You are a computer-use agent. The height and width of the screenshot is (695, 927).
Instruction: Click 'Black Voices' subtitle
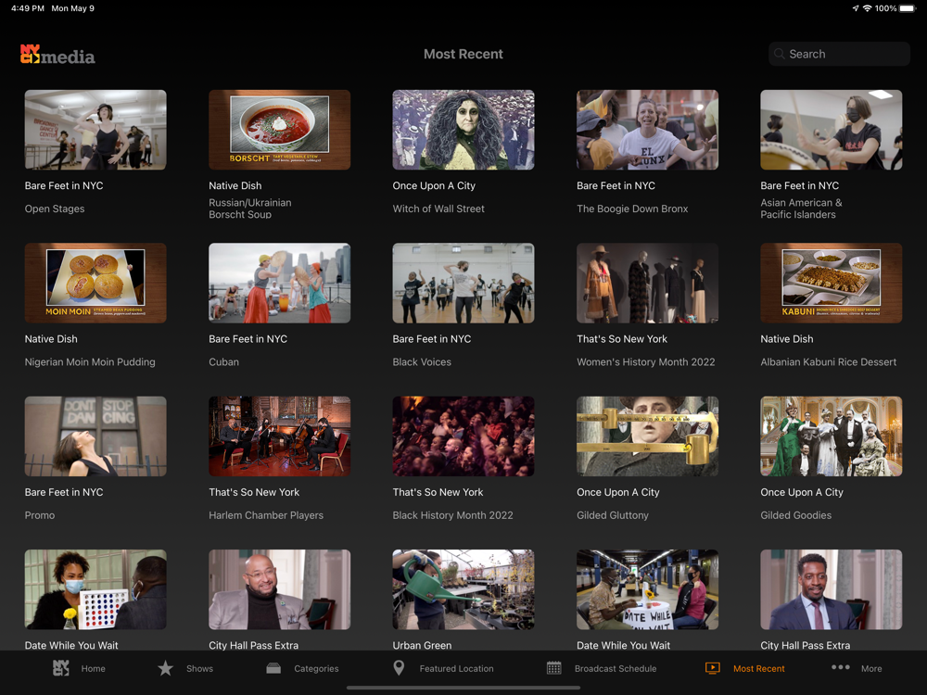point(422,361)
